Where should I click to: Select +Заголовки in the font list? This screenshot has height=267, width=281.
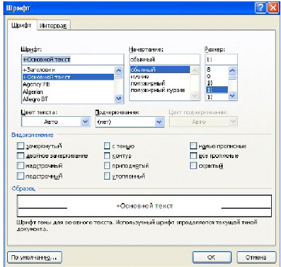(68, 70)
